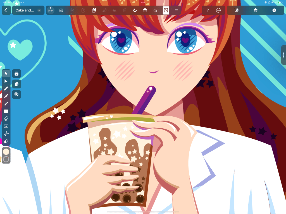Select the Pen tool

coord(6,88)
